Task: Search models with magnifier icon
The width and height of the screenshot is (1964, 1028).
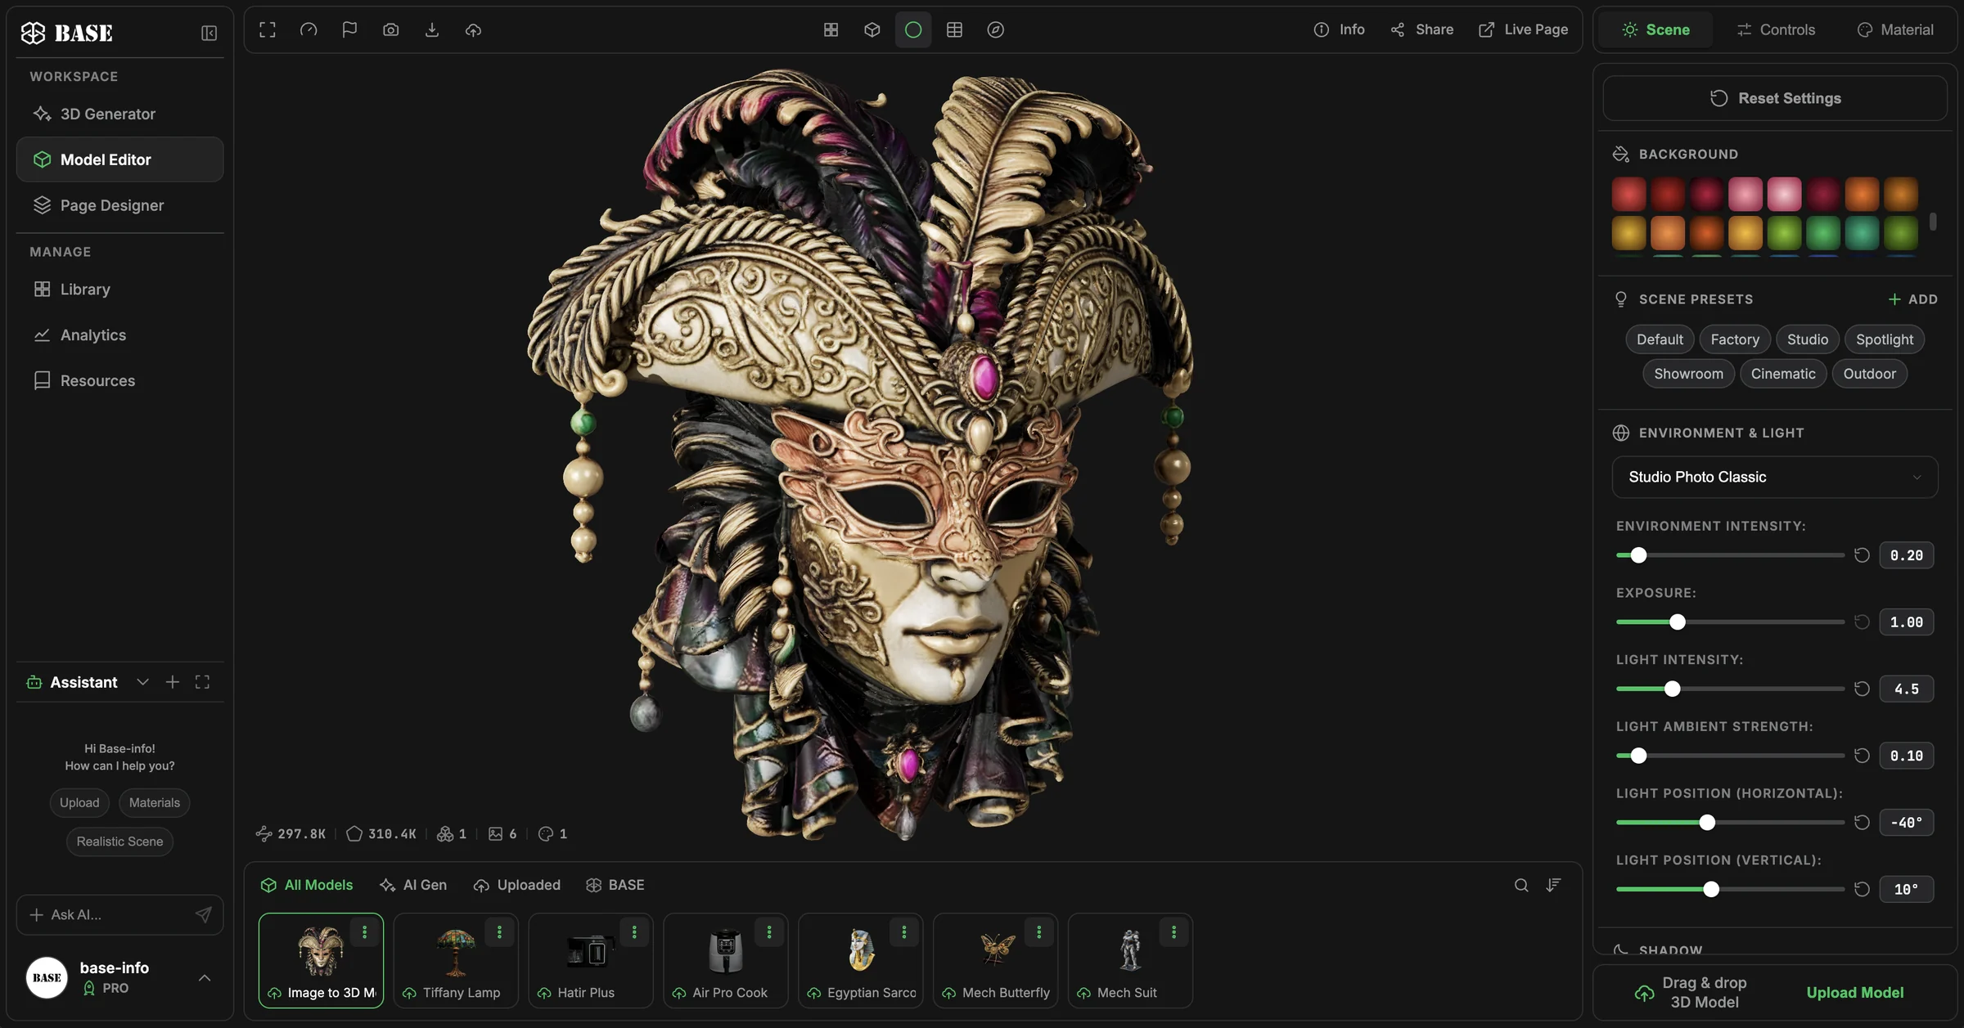Action: pyautogui.click(x=1521, y=885)
